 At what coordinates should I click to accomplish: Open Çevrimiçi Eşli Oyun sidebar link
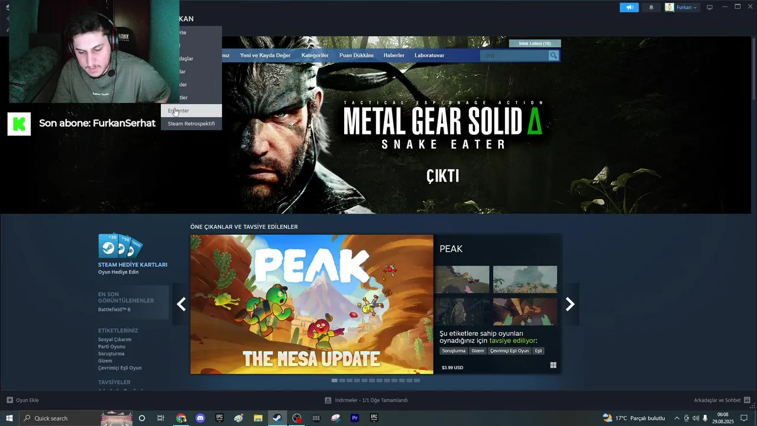pyautogui.click(x=119, y=368)
